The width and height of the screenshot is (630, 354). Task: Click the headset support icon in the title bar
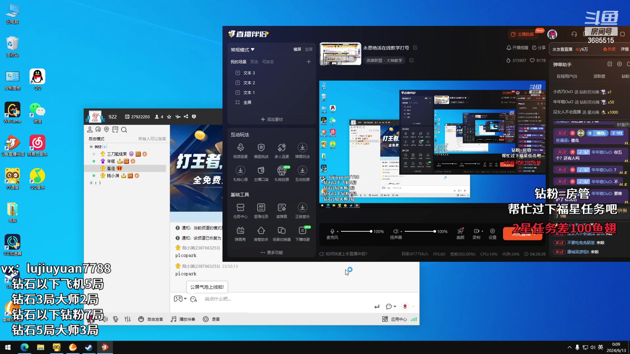574,34
